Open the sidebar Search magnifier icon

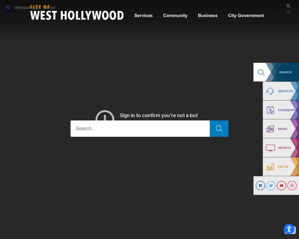(x=261, y=72)
